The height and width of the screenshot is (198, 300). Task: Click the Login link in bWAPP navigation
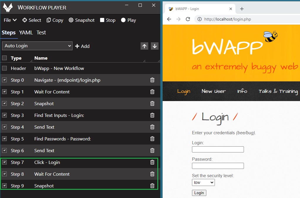184,91
